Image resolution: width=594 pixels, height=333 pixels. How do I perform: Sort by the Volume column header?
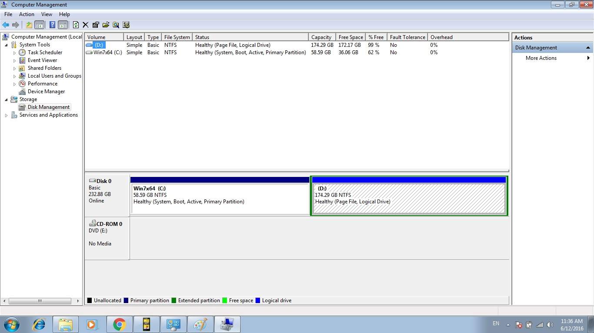point(104,37)
